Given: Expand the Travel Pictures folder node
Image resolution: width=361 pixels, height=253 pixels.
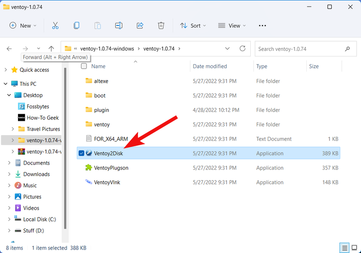Looking at the screenshot, I should point(13,129).
